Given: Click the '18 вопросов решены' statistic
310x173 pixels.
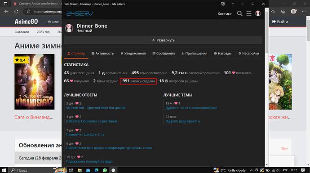Looking at the screenshot, I should pyautogui.click(x=178, y=81).
